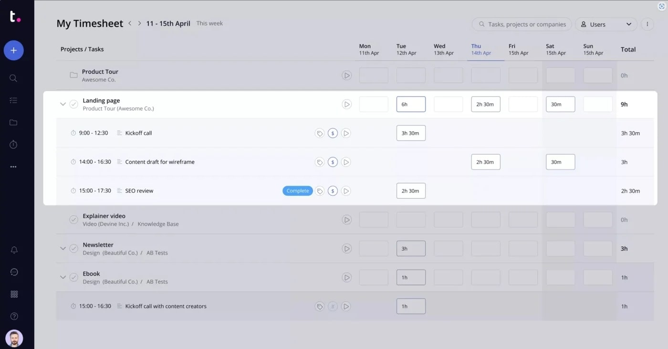Select the Sat 15th Apr column header
The image size is (668, 349).
click(556, 50)
